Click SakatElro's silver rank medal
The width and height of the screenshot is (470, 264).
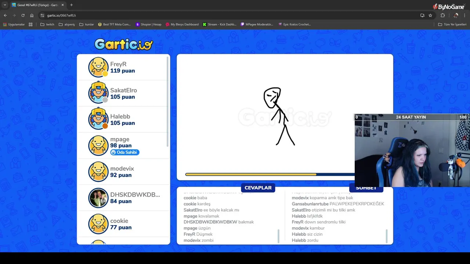pos(105,100)
